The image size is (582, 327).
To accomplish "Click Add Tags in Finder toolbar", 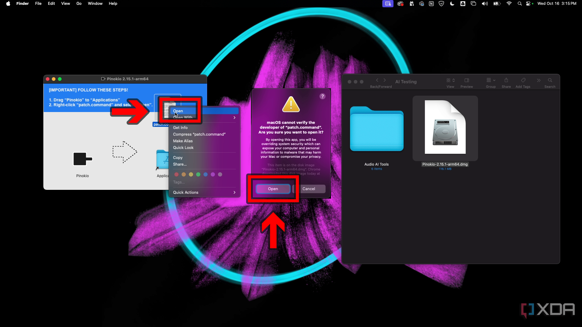I will [523, 80].
